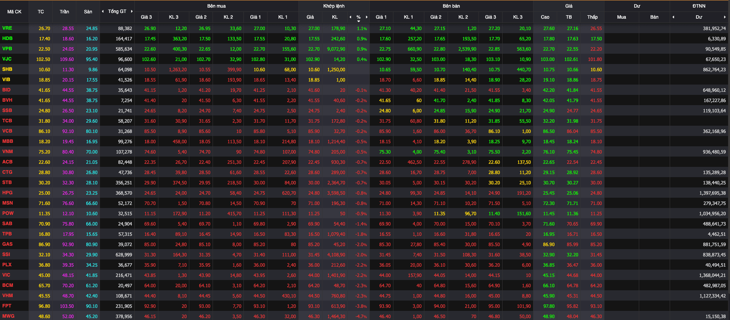Click the Bán column header under Dư
The image size is (730, 320).
tap(654, 17)
